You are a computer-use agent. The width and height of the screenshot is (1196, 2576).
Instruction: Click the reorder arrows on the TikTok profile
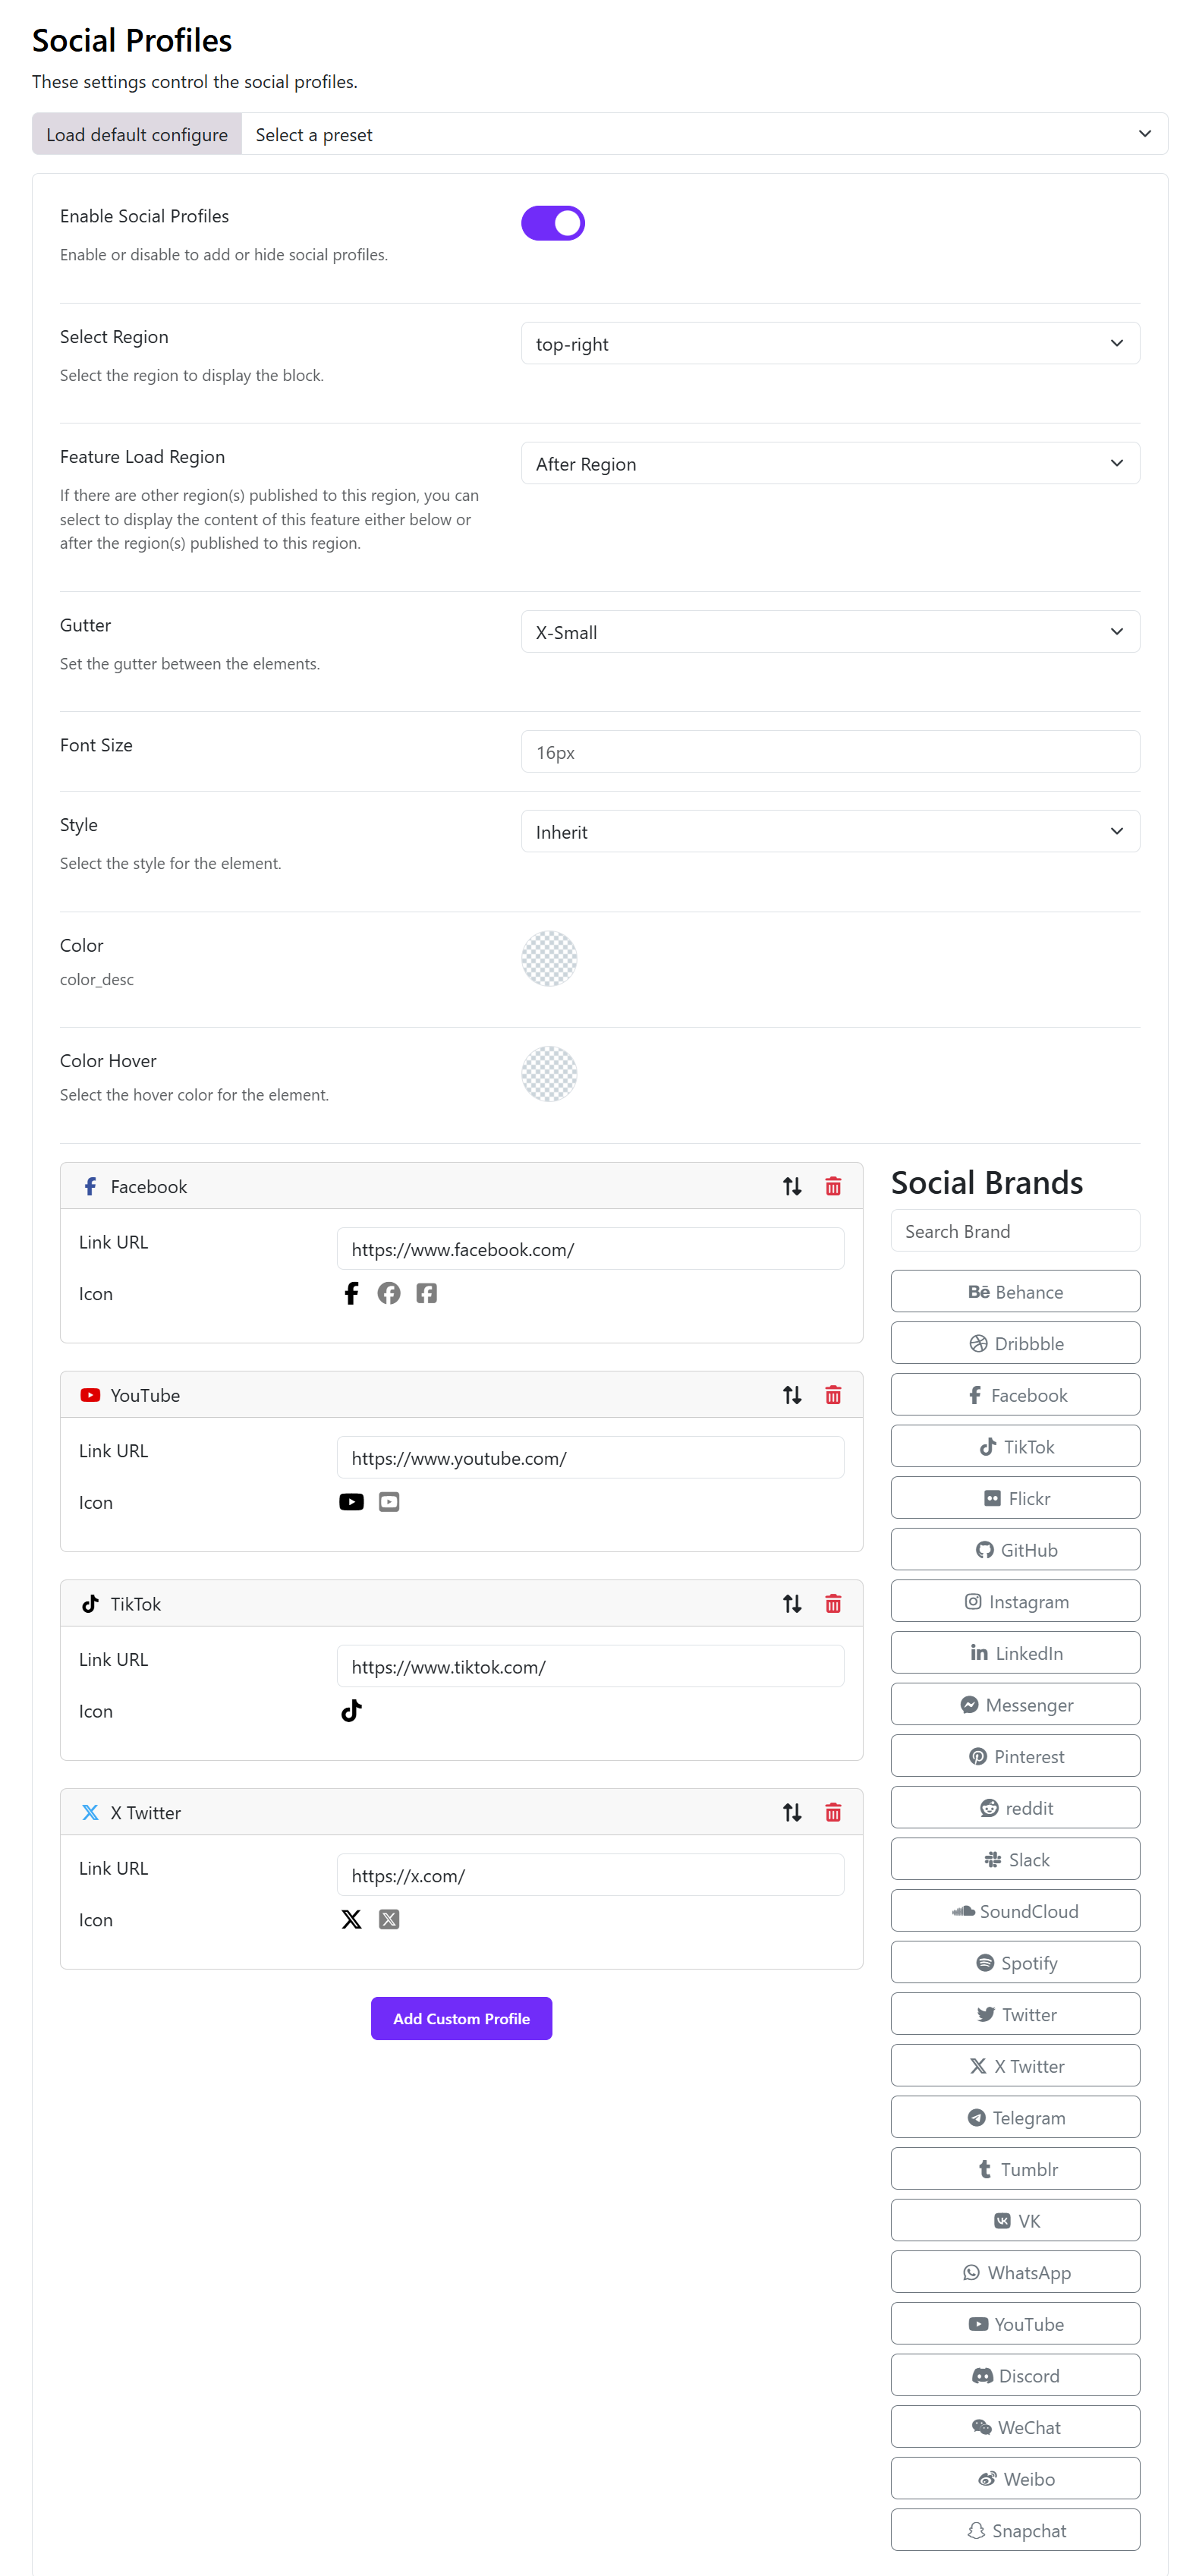coord(792,1604)
